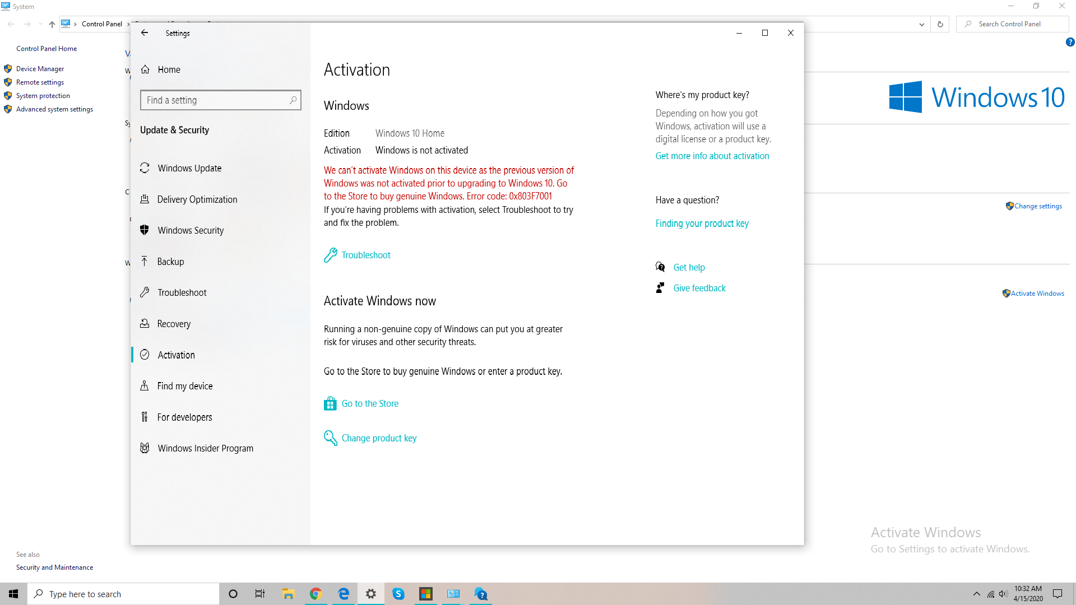This screenshot has width=1076, height=605.
Task: Open Device Manager in Control Panel
Action: (40, 68)
